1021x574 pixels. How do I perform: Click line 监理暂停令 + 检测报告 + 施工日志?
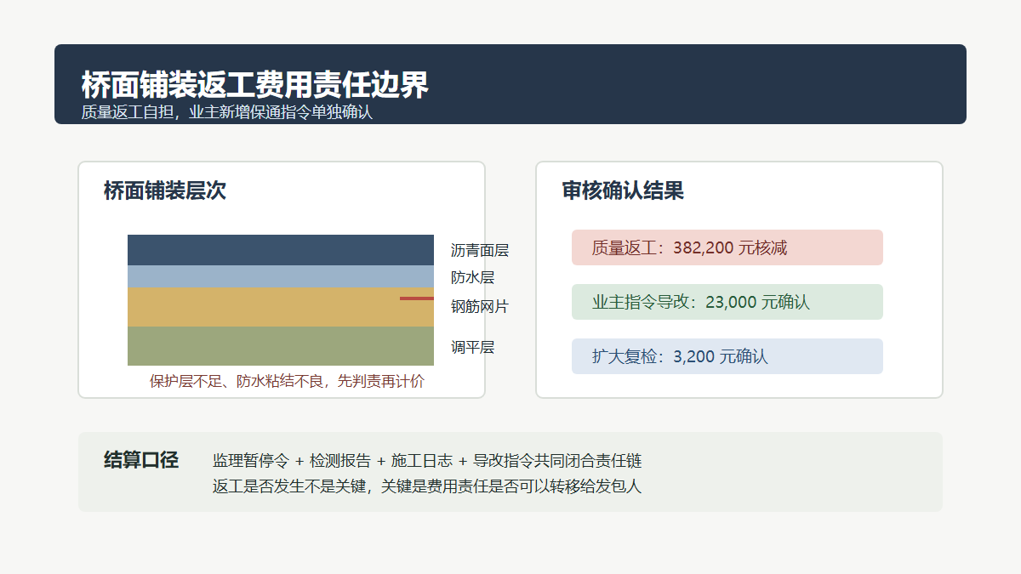pos(333,461)
